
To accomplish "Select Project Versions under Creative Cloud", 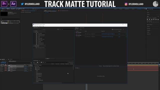I will click(41, 48).
